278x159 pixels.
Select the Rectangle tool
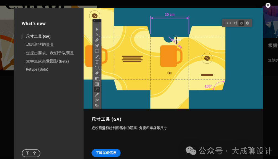pos(97,51)
